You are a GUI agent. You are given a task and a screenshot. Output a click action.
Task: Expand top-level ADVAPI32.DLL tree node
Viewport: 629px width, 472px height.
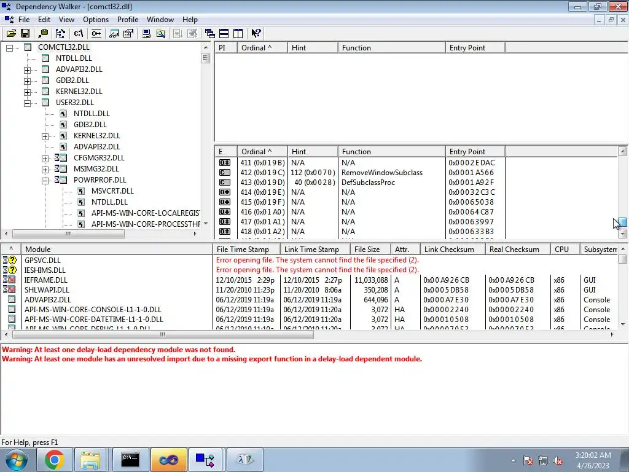[x=27, y=70]
